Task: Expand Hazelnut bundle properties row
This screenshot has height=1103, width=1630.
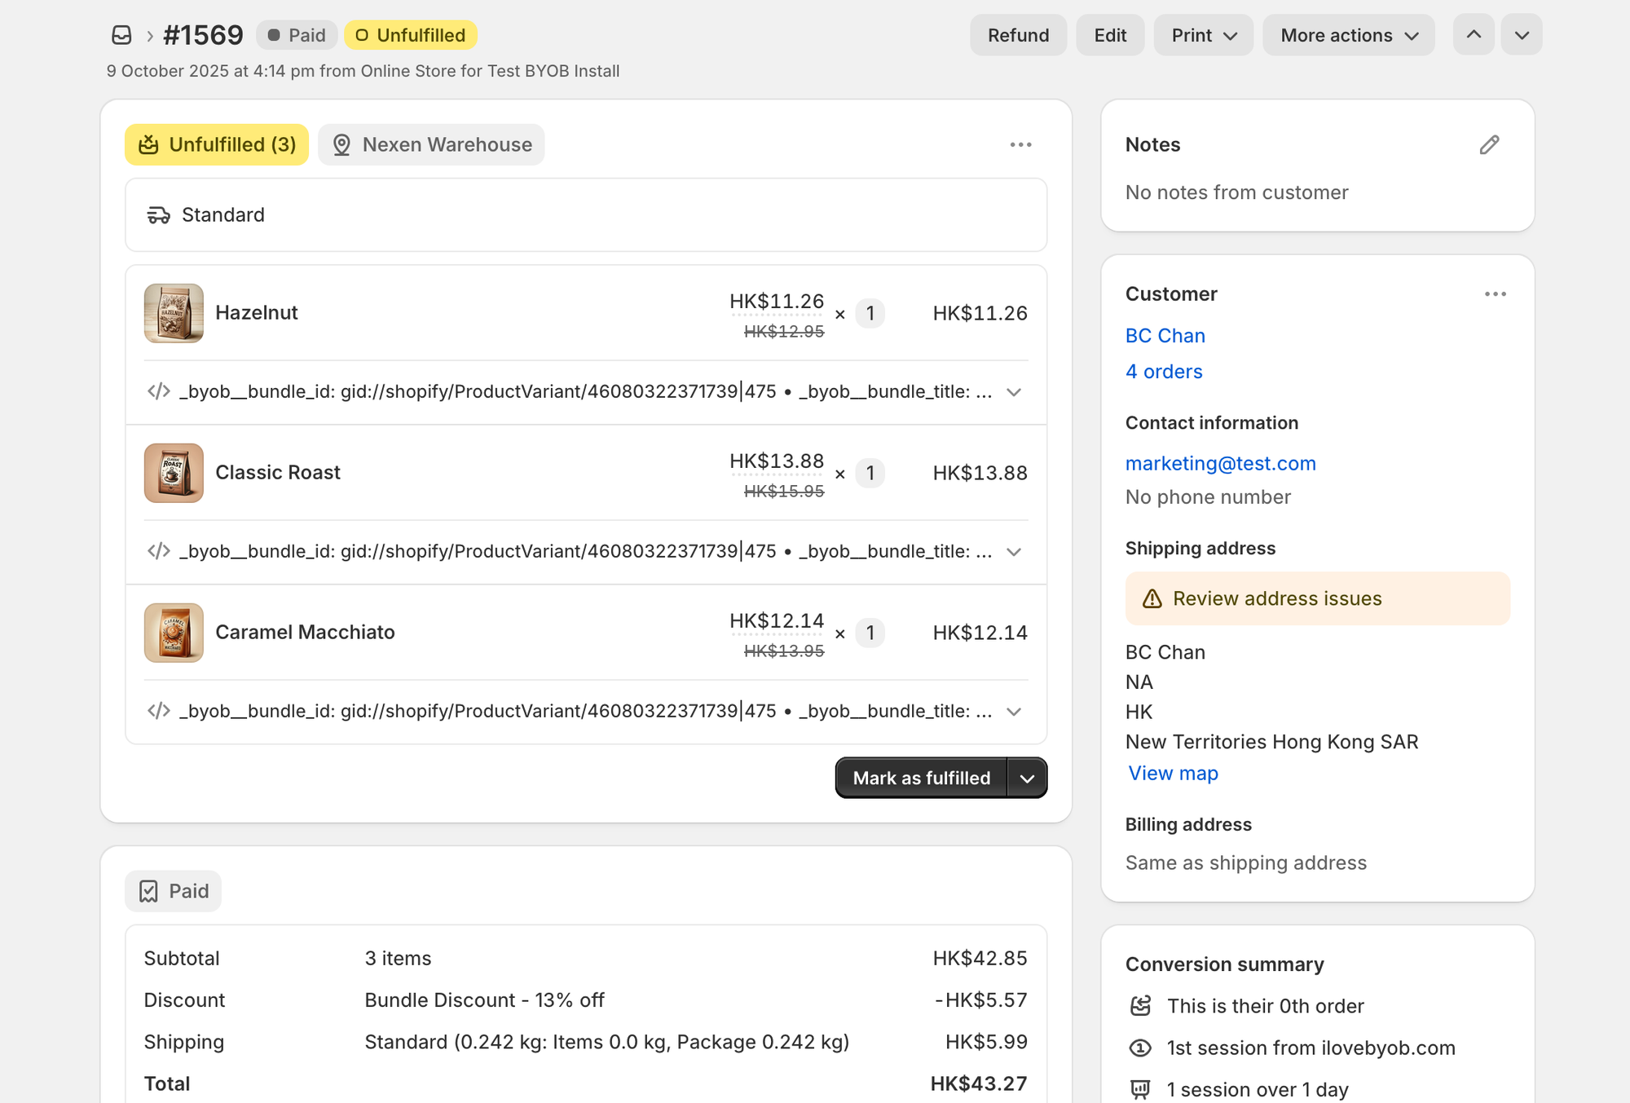Action: pos(1014,392)
